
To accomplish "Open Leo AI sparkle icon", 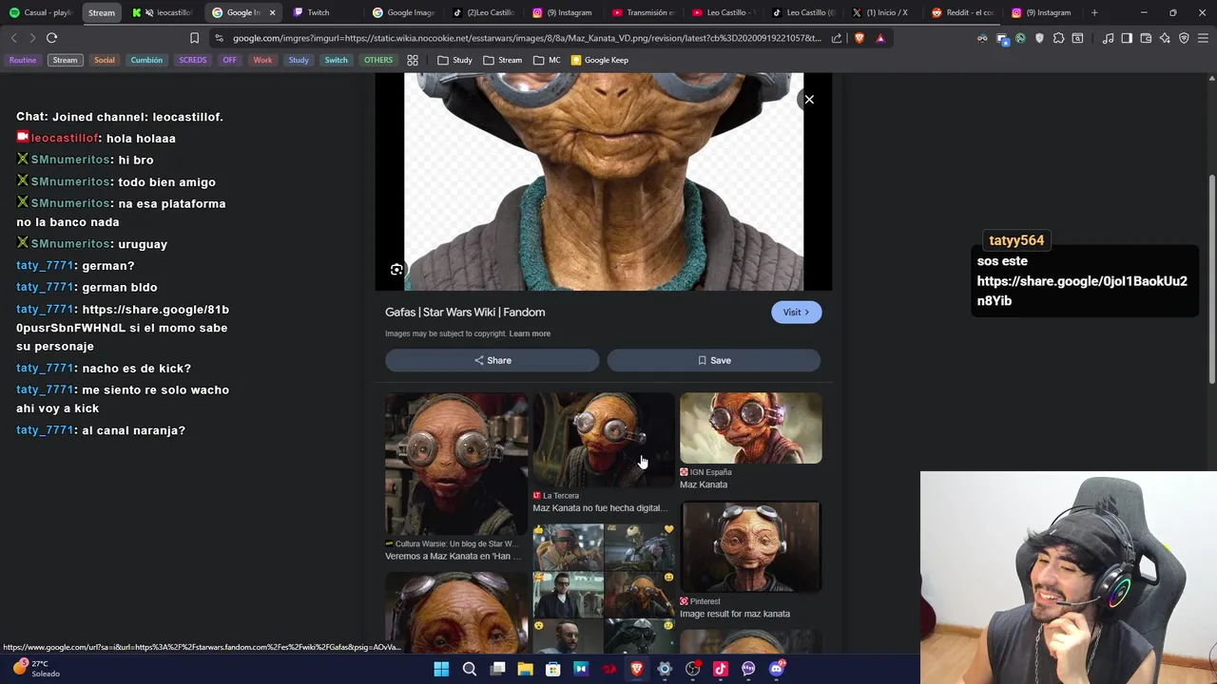I will tap(1165, 38).
